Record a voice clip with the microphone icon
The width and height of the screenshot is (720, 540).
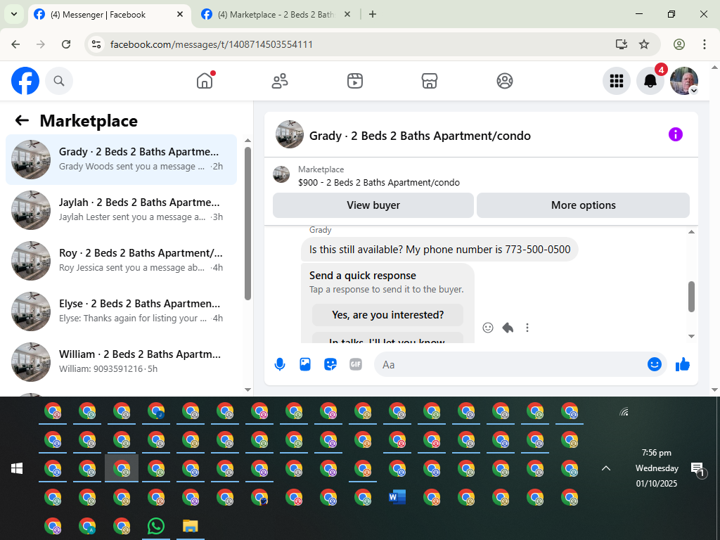tap(280, 365)
